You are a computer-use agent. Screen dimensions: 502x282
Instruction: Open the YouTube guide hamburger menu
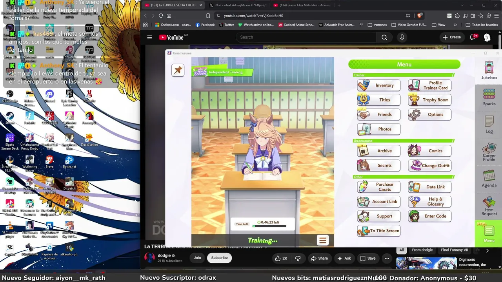point(149,37)
